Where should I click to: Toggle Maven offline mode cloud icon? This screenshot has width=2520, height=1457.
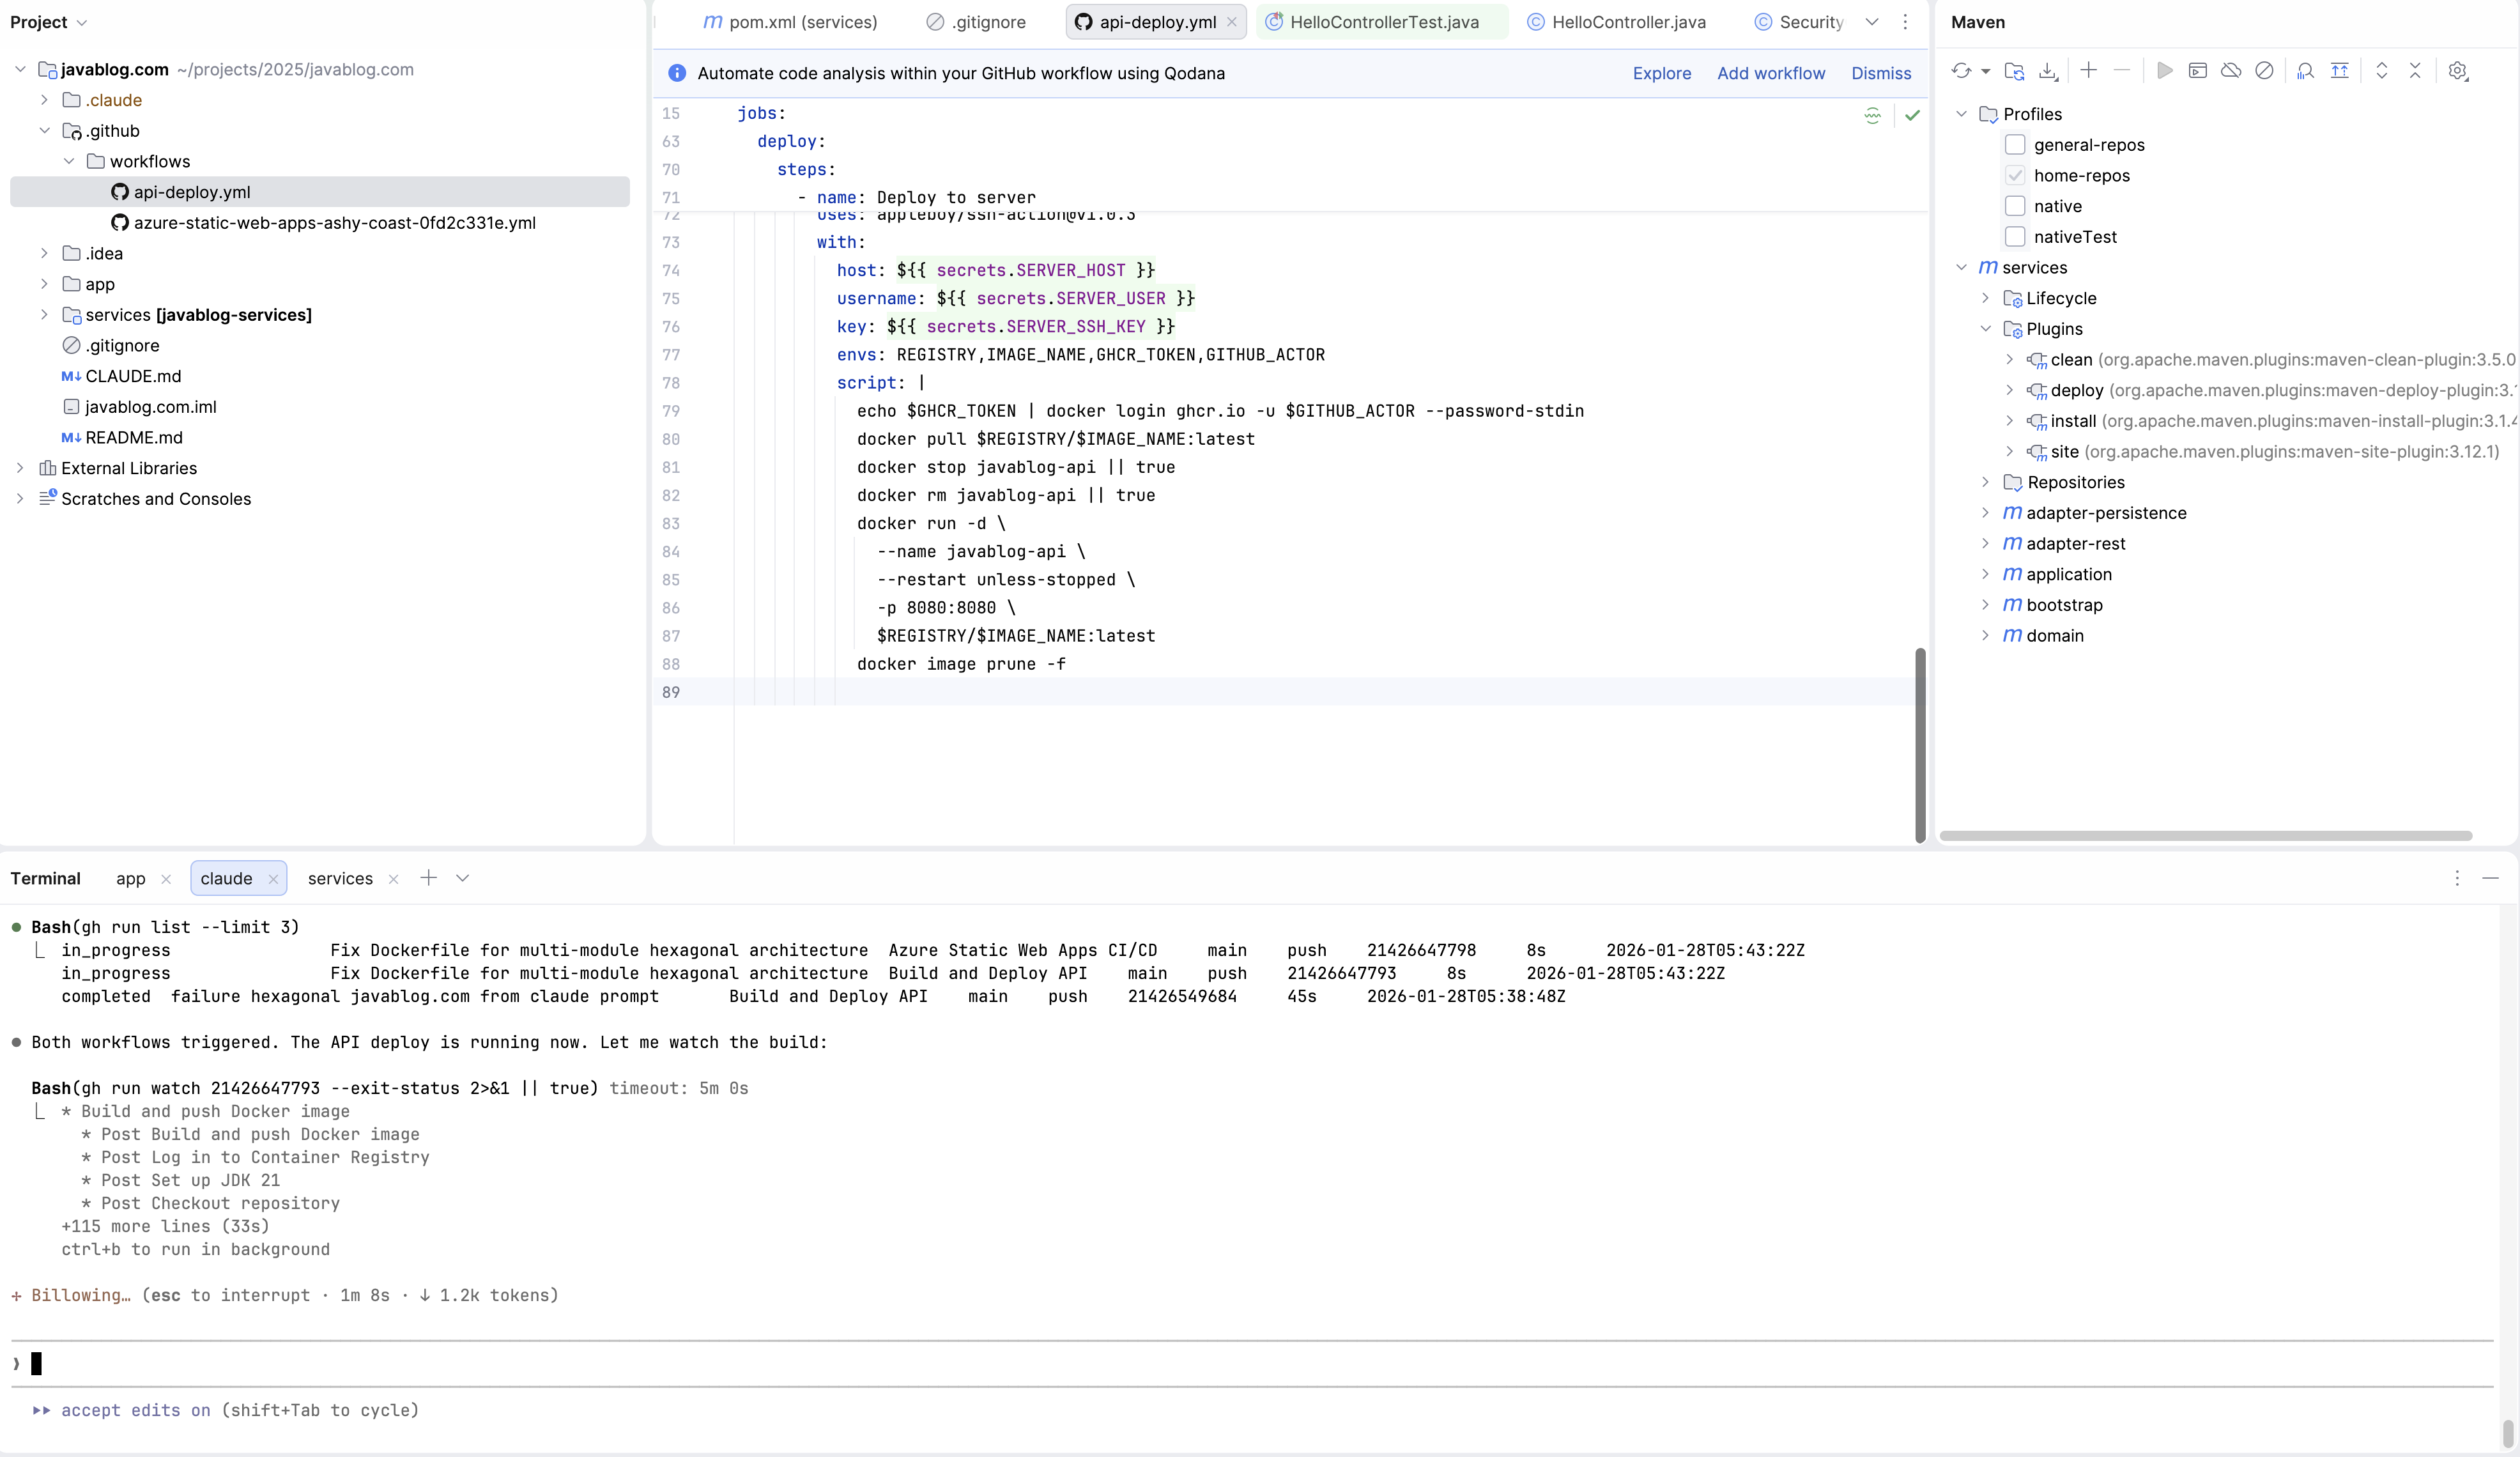tap(2231, 71)
